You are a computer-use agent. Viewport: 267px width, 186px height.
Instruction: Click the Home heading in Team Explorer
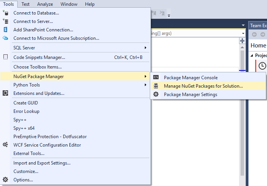(258, 46)
